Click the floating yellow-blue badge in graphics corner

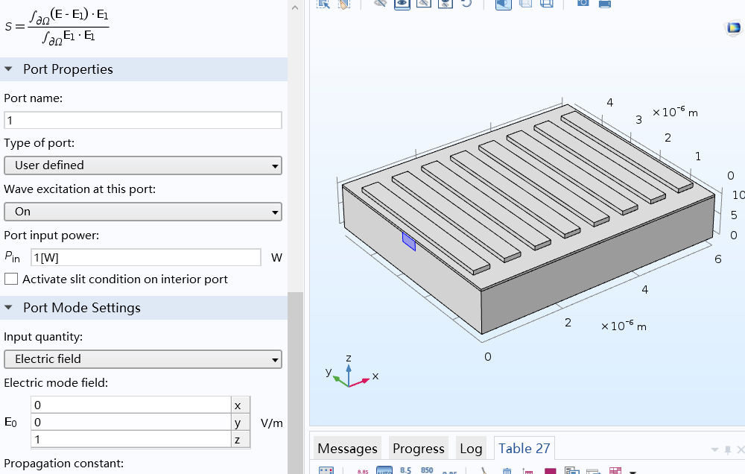(x=734, y=29)
